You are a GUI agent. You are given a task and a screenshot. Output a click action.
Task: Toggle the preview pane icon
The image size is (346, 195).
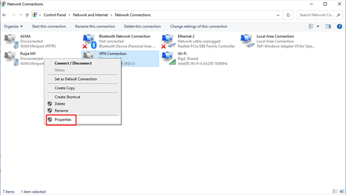[x=328, y=27]
